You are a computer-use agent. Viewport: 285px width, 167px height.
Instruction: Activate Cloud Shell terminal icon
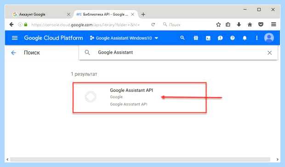click(x=208, y=38)
